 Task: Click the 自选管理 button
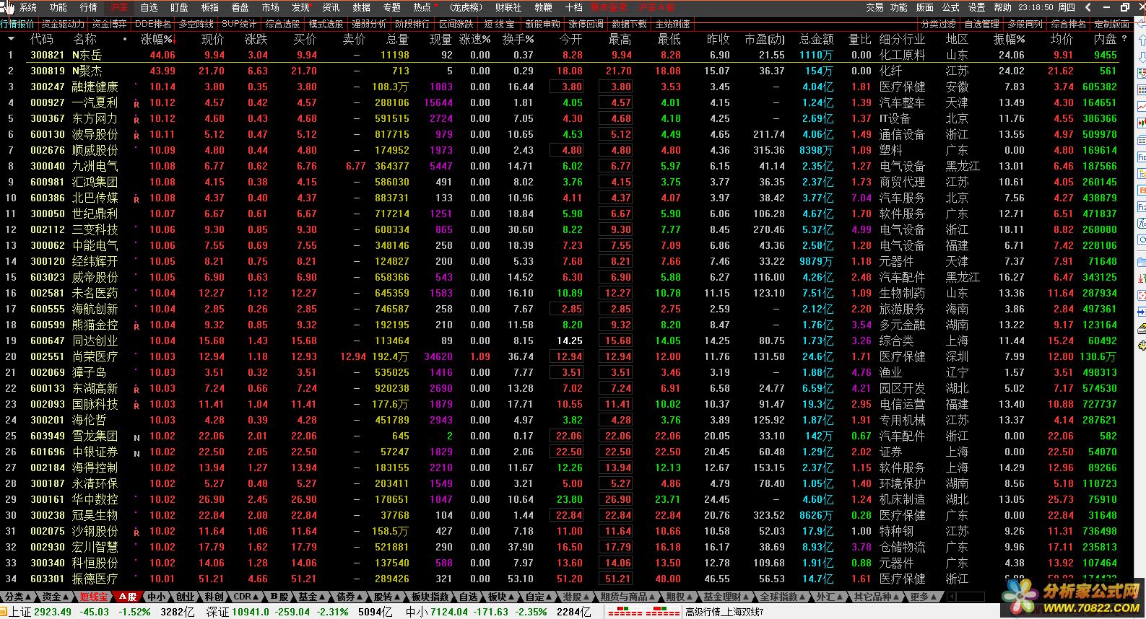click(x=982, y=24)
